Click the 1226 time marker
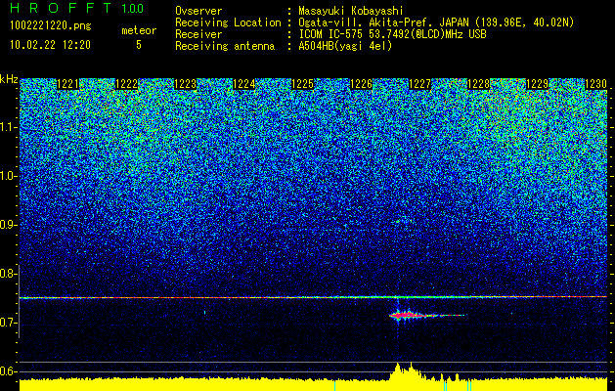The height and width of the screenshot is (391, 615). point(361,84)
